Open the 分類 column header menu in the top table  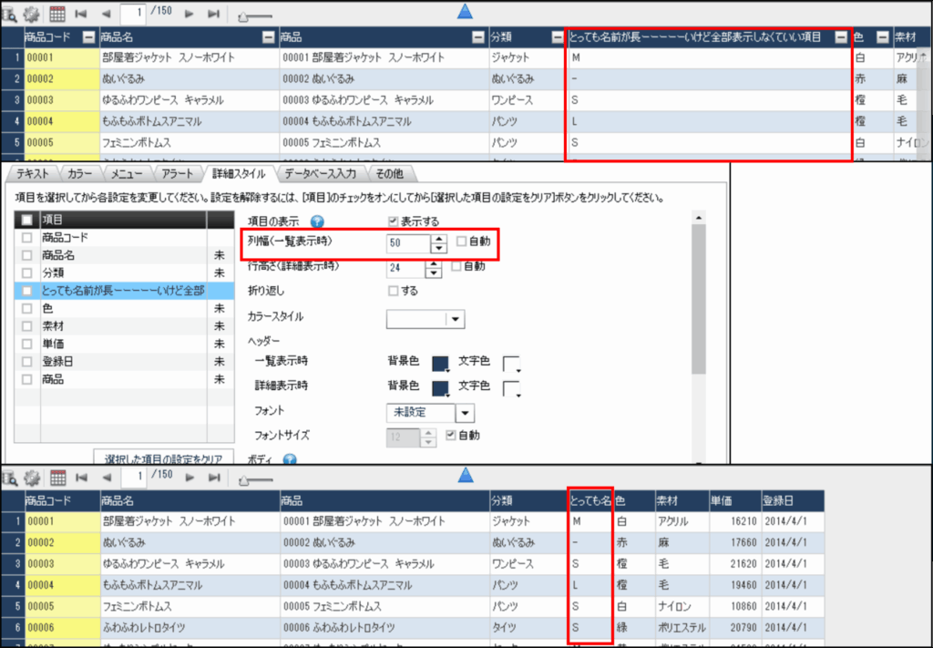click(557, 36)
